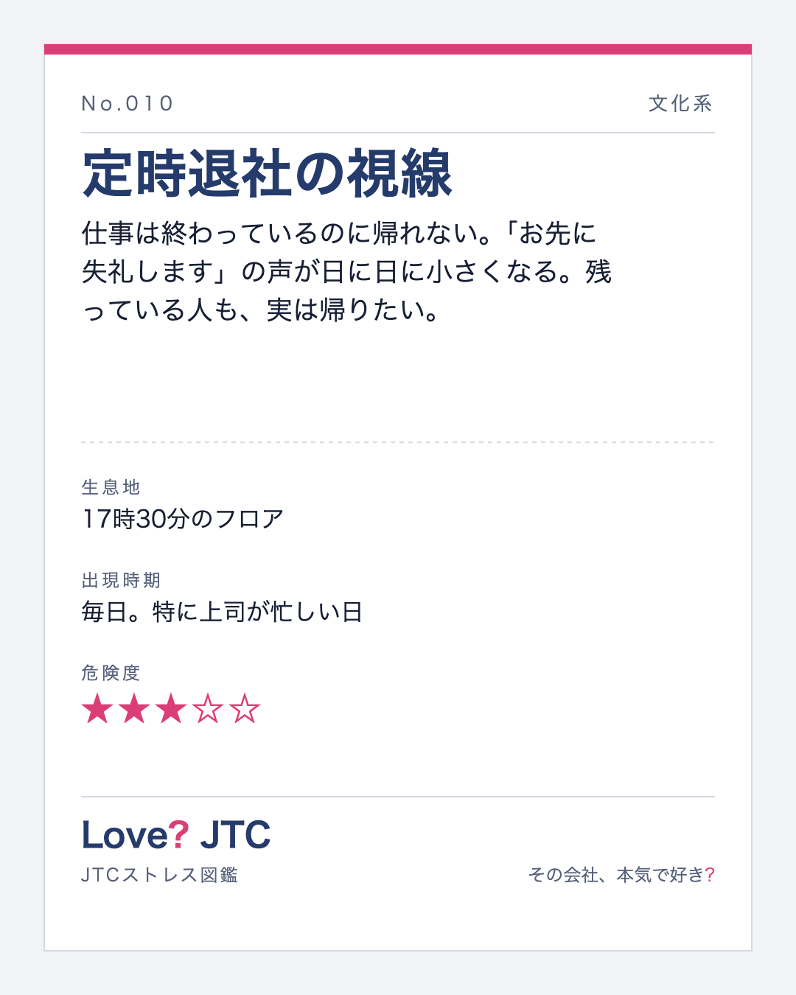Click the card number No.010
Viewport: 796px width, 995px height.
click(128, 103)
